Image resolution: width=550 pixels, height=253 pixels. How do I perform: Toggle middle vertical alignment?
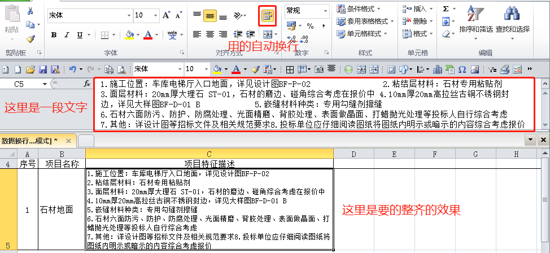(209, 15)
